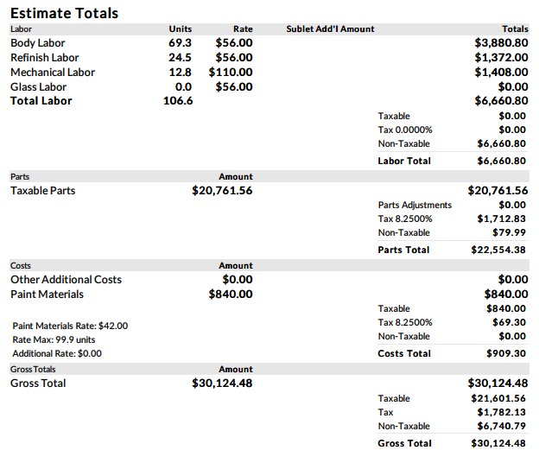The width and height of the screenshot is (539, 450).
Task: Select the $1,712.83 parts tax amount
Action: pyautogui.click(x=501, y=219)
